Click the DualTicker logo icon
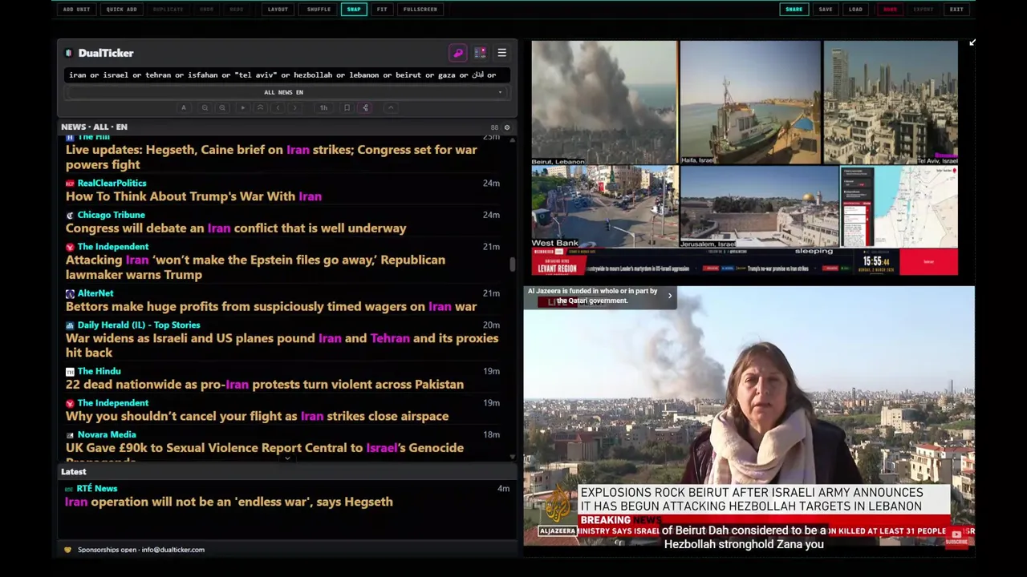The image size is (1027, 577). 69,53
